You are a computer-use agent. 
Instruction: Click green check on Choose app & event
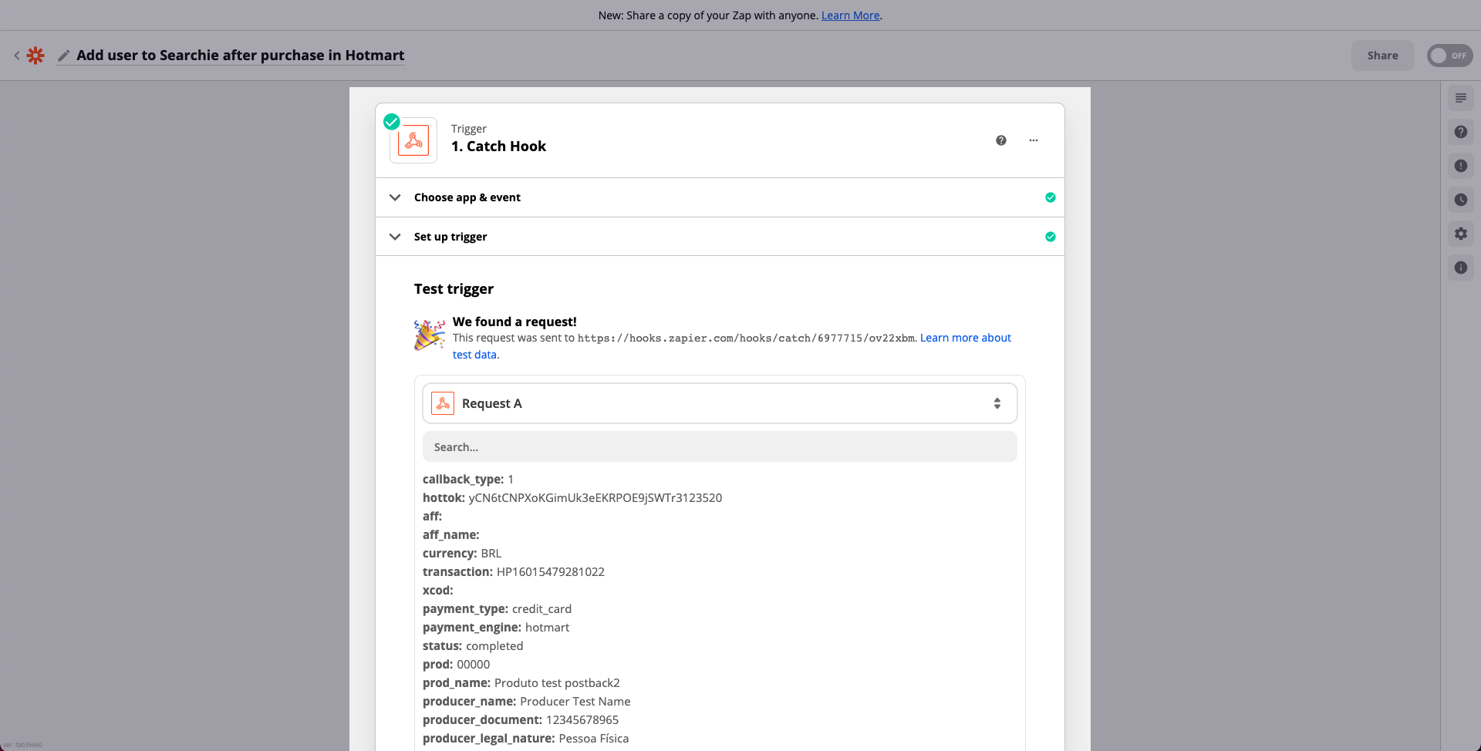click(1050, 197)
